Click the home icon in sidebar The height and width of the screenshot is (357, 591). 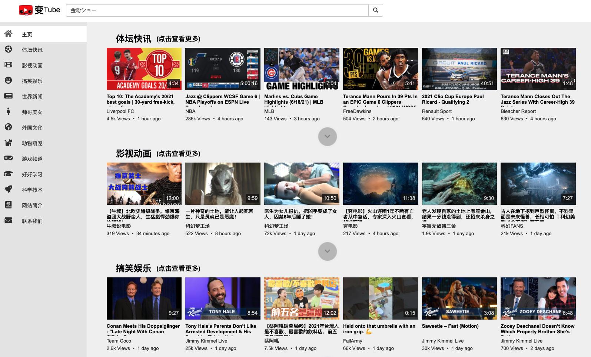tap(9, 34)
